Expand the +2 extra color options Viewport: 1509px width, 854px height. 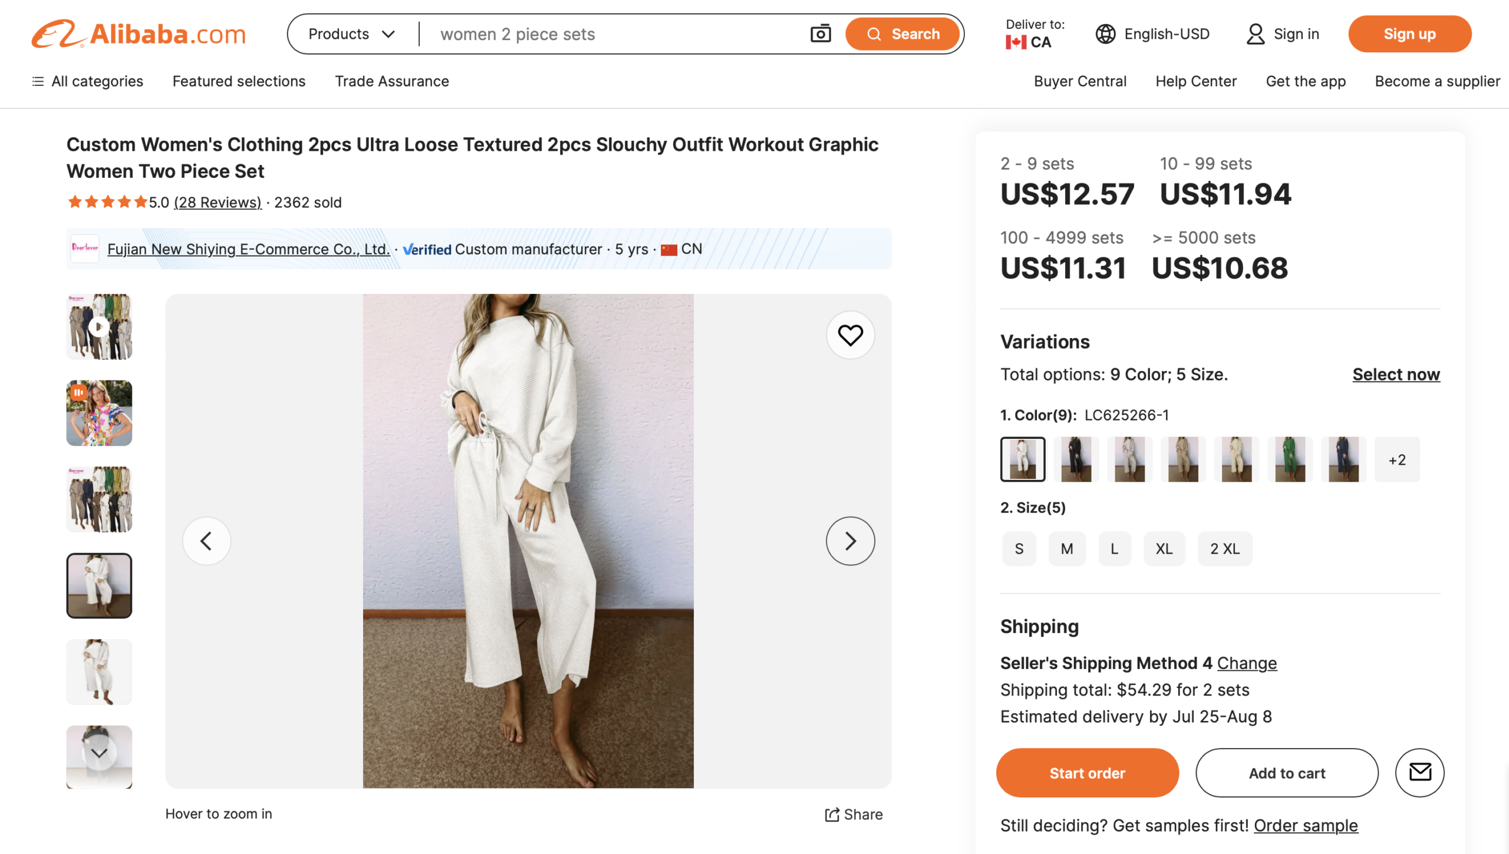pyautogui.click(x=1397, y=459)
